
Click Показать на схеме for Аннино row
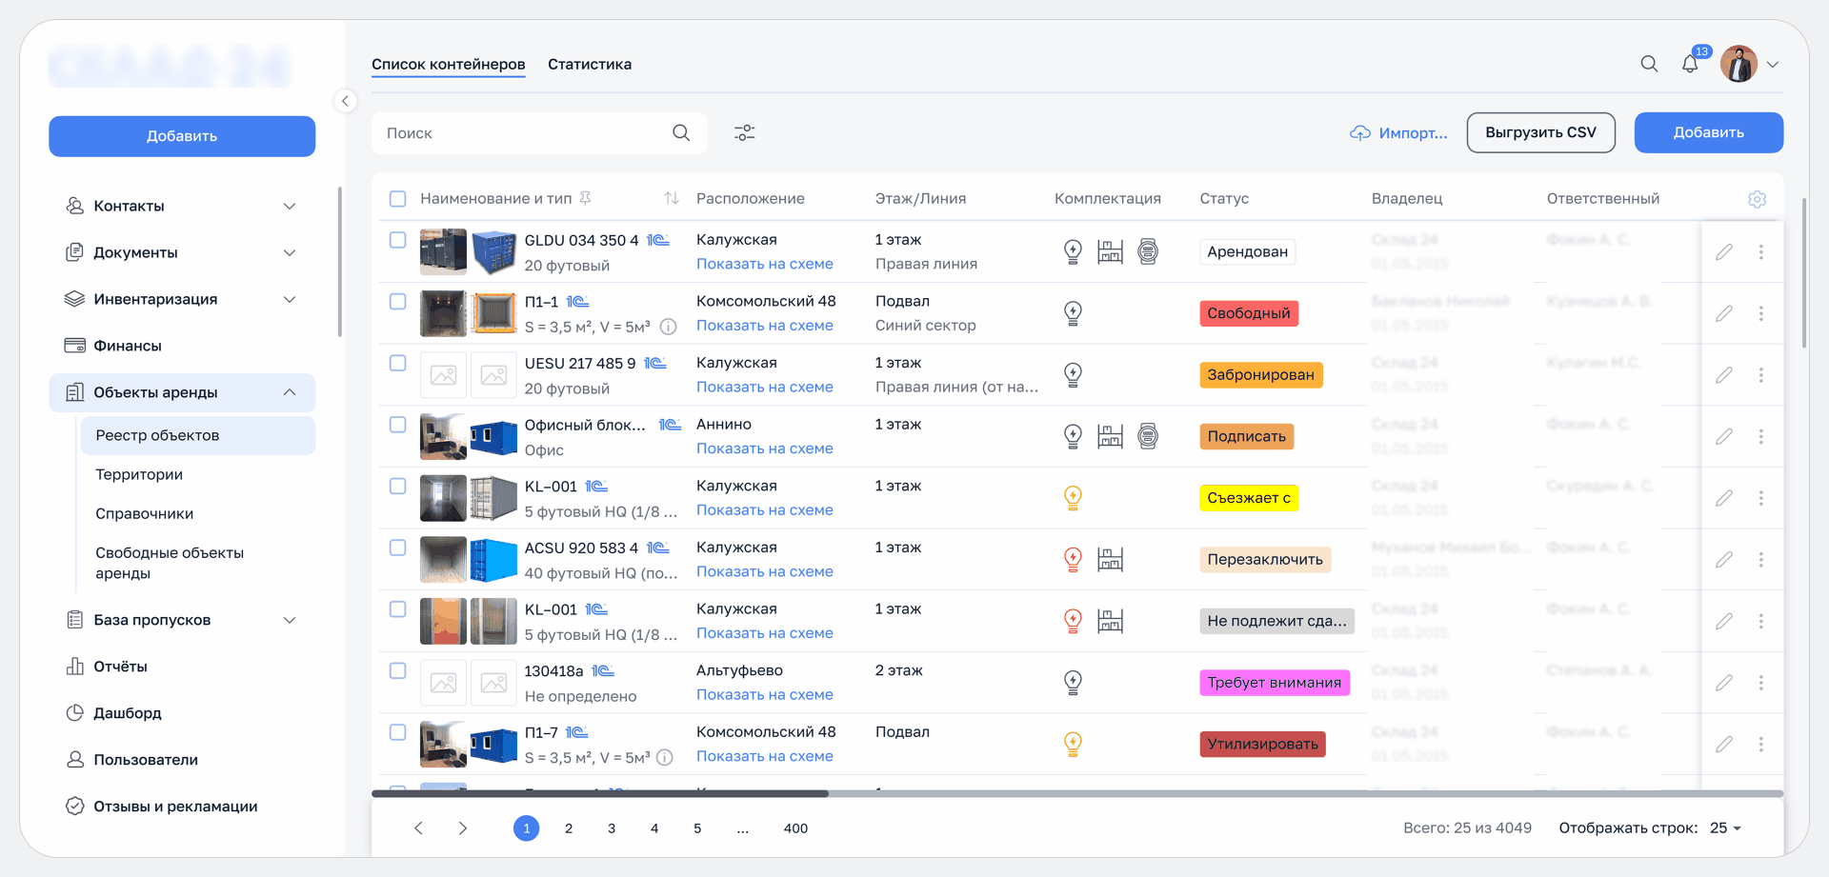[x=765, y=448]
